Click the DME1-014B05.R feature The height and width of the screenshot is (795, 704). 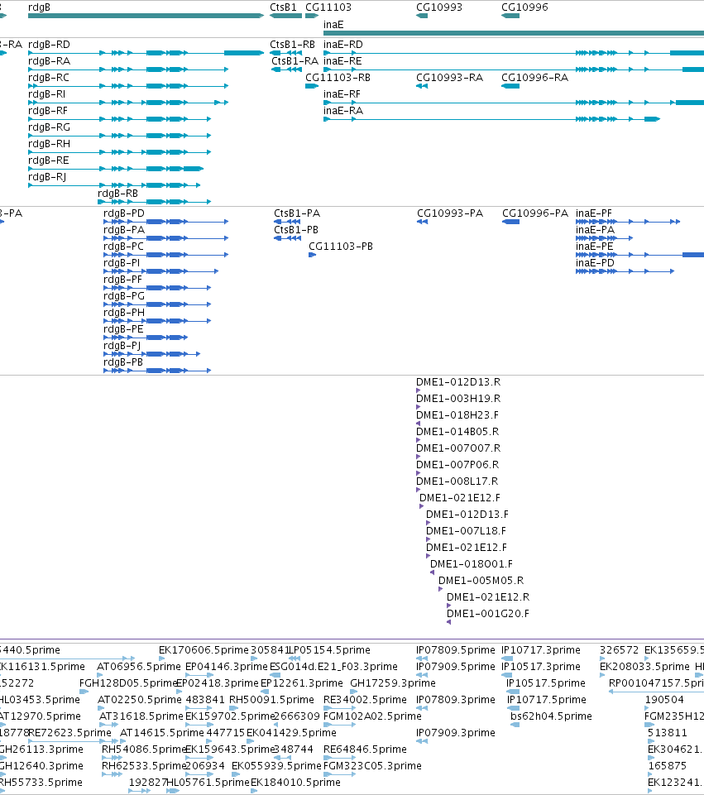pos(457,432)
